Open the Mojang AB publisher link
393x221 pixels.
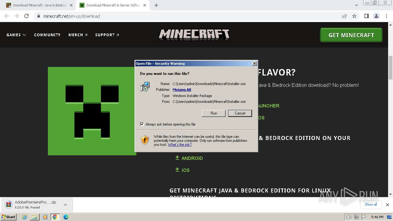pos(182,90)
